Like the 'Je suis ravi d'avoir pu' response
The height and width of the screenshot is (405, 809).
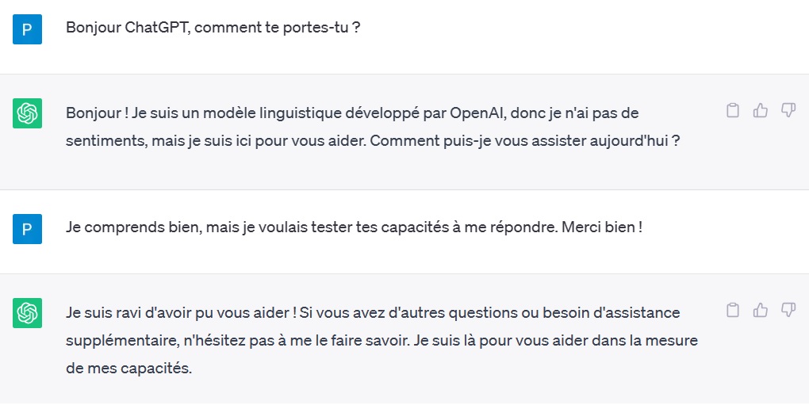coord(761,310)
